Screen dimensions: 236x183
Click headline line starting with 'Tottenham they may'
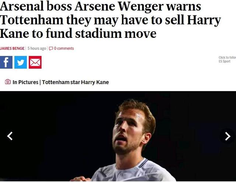(x=110, y=20)
